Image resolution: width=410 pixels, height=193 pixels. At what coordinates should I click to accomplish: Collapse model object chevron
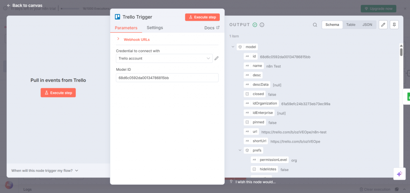(x=233, y=47)
